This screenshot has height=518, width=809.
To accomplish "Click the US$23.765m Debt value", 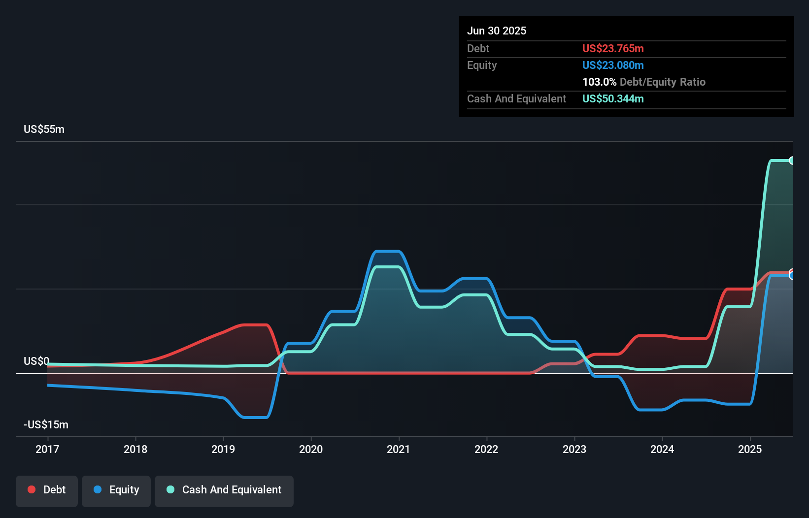I will pos(613,48).
